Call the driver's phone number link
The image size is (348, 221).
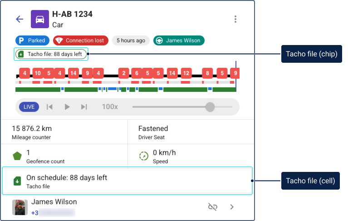[x=53, y=213]
